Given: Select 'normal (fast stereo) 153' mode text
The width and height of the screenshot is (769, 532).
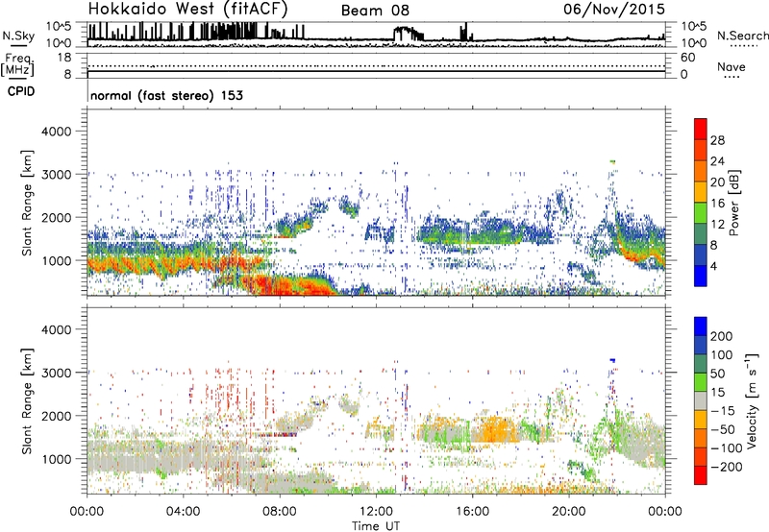Looking at the screenshot, I should tap(166, 96).
